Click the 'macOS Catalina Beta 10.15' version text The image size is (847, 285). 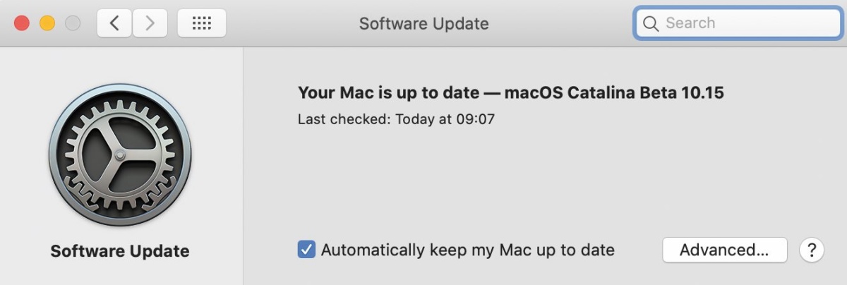[614, 92]
